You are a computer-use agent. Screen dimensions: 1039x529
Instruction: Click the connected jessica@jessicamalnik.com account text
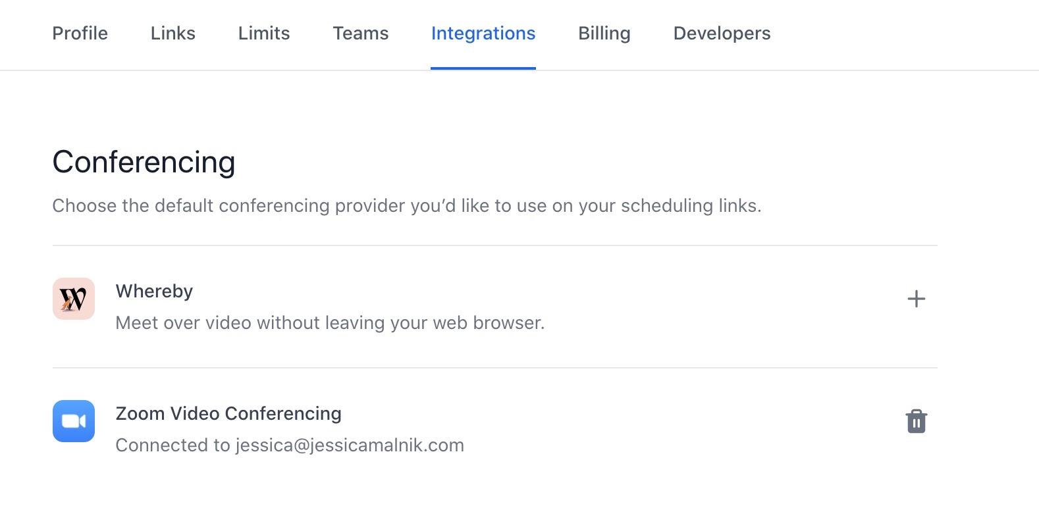click(290, 445)
